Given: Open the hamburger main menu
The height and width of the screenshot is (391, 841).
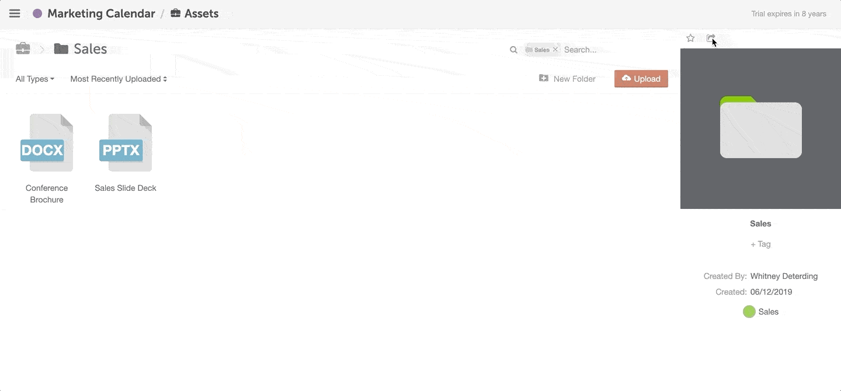Looking at the screenshot, I should pos(15,13).
